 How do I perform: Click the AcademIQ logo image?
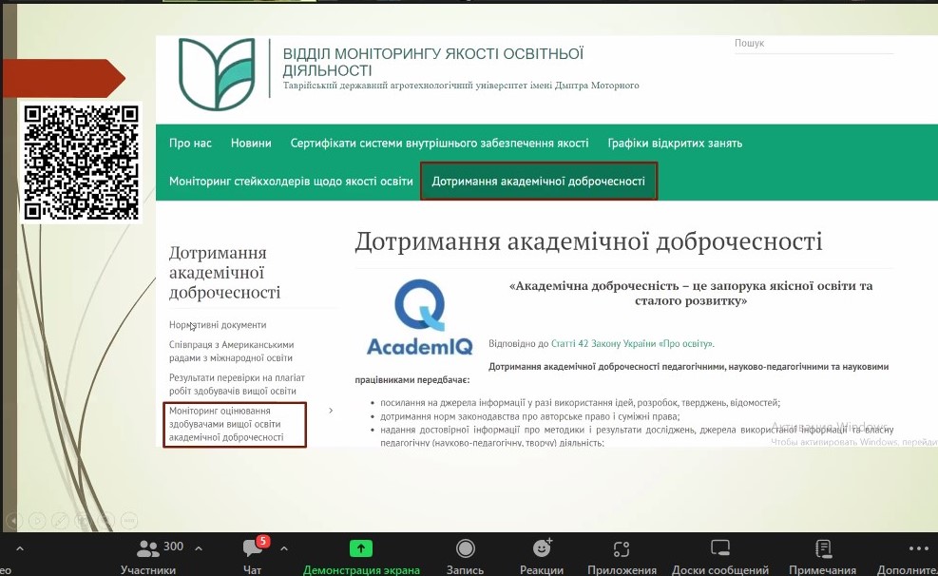click(x=420, y=317)
